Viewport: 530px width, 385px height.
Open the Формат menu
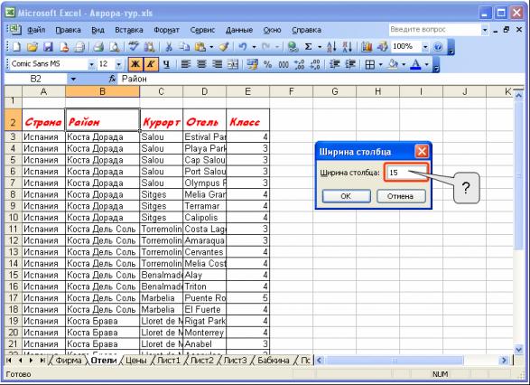click(x=166, y=30)
